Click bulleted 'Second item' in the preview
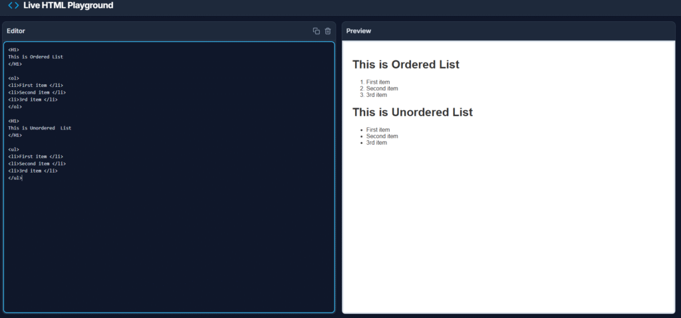Image resolution: width=681 pixels, height=318 pixels. [382, 136]
